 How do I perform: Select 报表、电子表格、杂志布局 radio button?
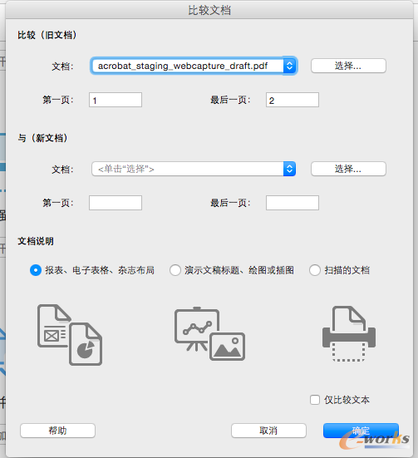[36, 270]
